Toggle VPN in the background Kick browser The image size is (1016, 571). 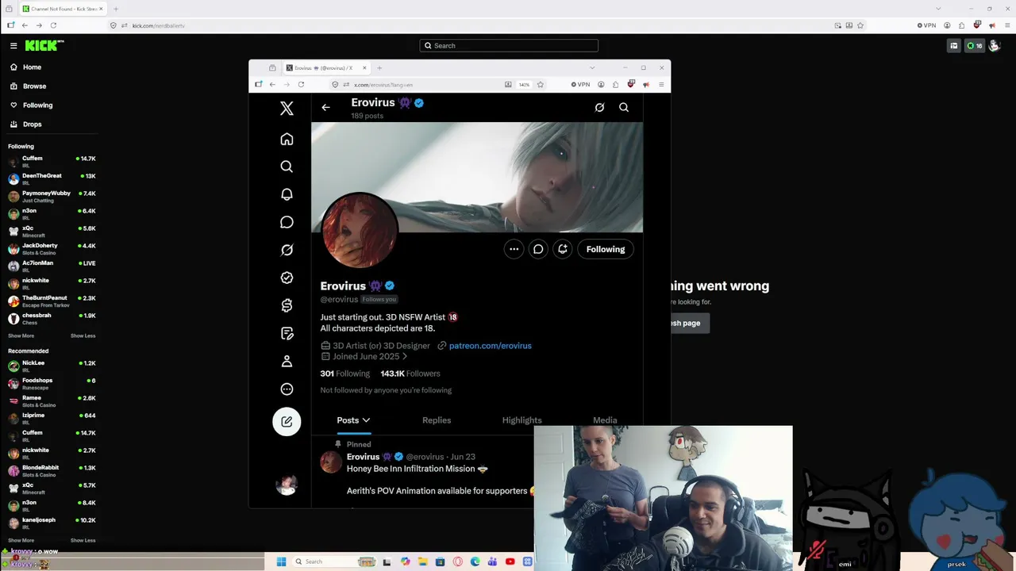(x=926, y=25)
